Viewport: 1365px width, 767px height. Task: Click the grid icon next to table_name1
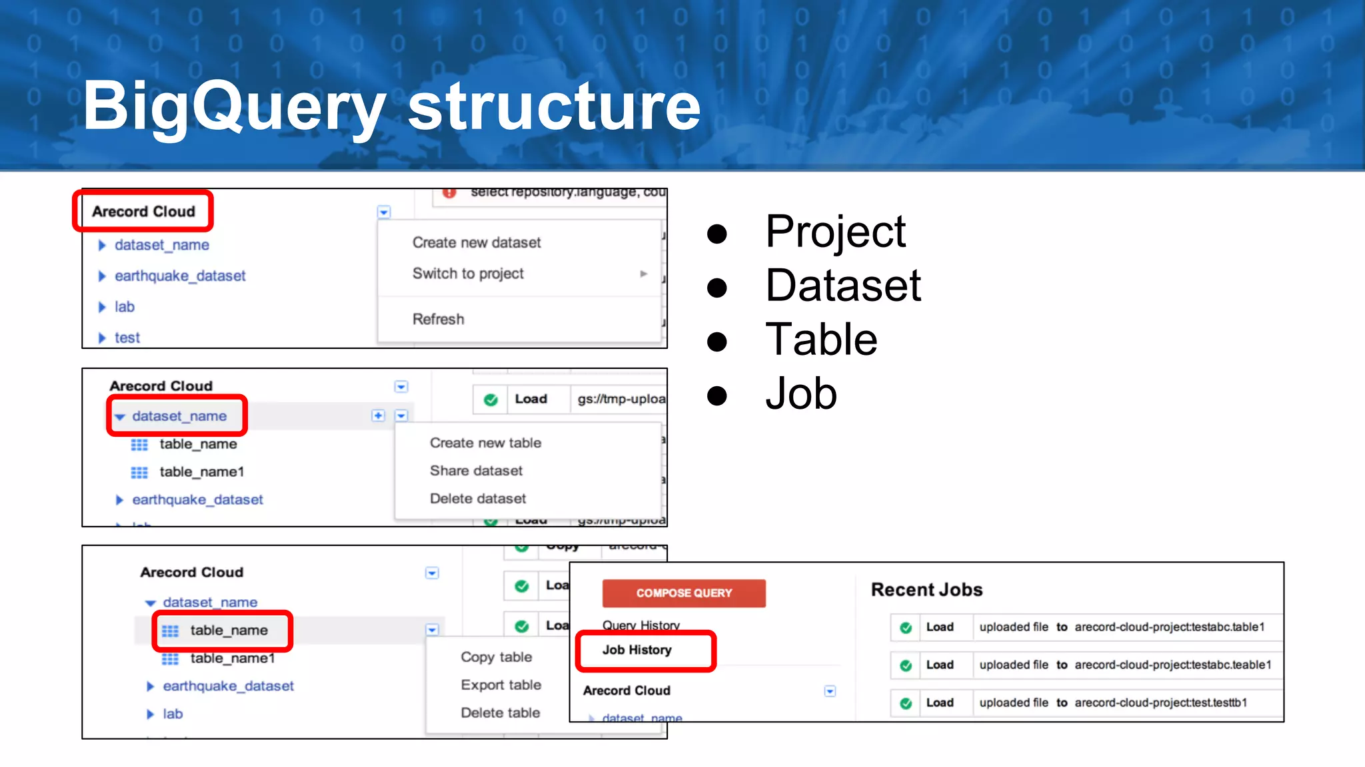(x=139, y=472)
